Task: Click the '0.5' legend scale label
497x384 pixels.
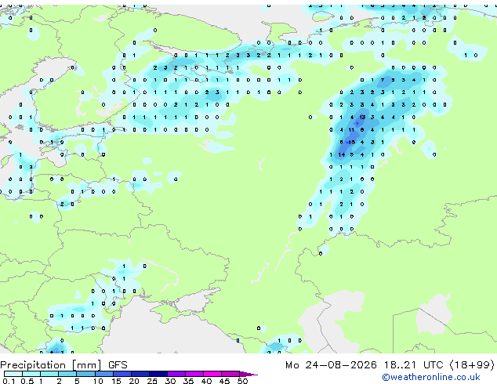Action: click(x=27, y=381)
